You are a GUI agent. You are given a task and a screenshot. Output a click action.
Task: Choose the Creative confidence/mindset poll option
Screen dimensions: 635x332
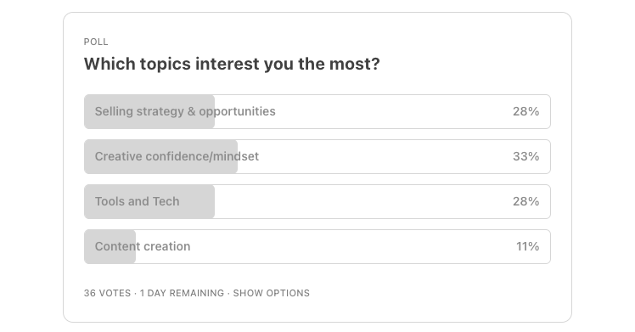pos(317,157)
